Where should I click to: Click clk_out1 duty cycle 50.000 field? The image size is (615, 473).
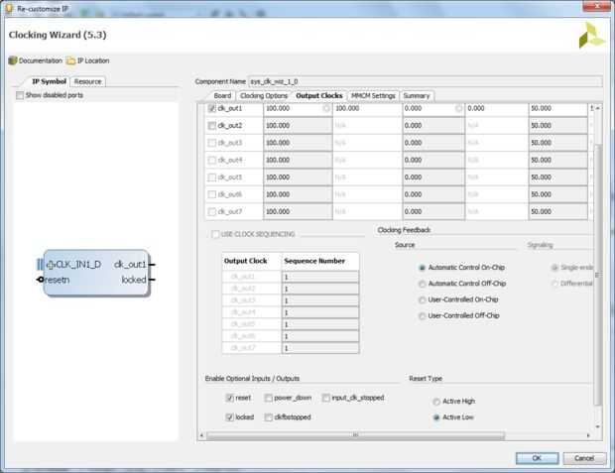[x=557, y=108]
